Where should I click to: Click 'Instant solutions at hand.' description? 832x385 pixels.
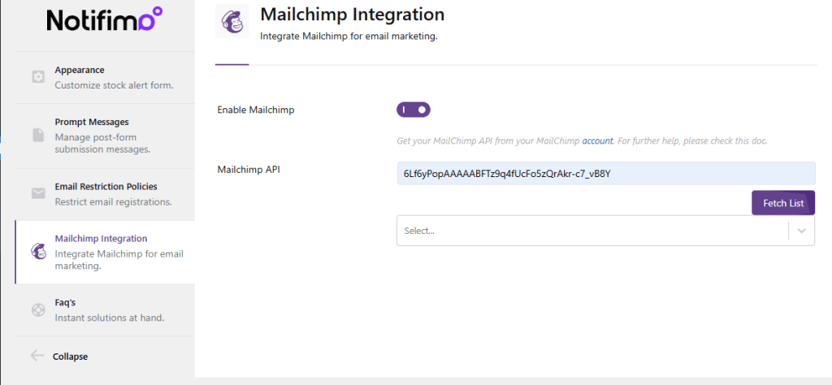pyautogui.click(x=110, y=318)
